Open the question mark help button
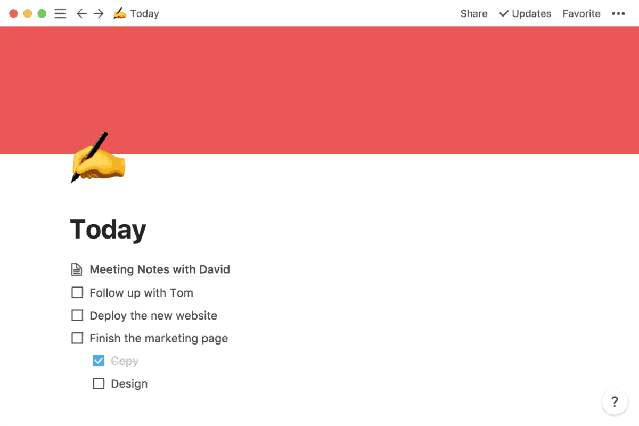Viewport: 639px width, 426px height. click(615, 402)
